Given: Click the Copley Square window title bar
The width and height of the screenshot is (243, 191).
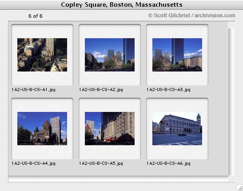Looking at the screenshot, I should tap(122, 4).
